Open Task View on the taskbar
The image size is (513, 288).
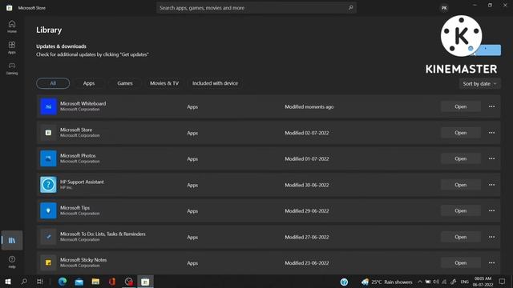[x=40, y=282]
